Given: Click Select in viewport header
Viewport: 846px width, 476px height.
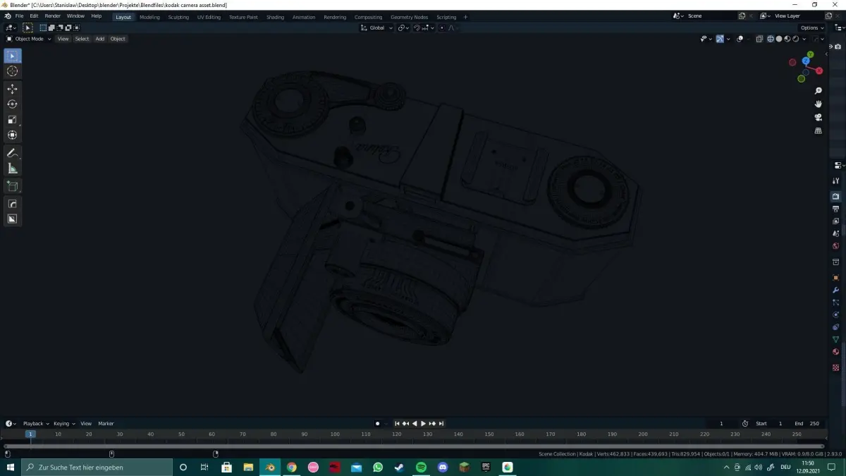Looking at the screenshot, I should [x=82, y=39].
